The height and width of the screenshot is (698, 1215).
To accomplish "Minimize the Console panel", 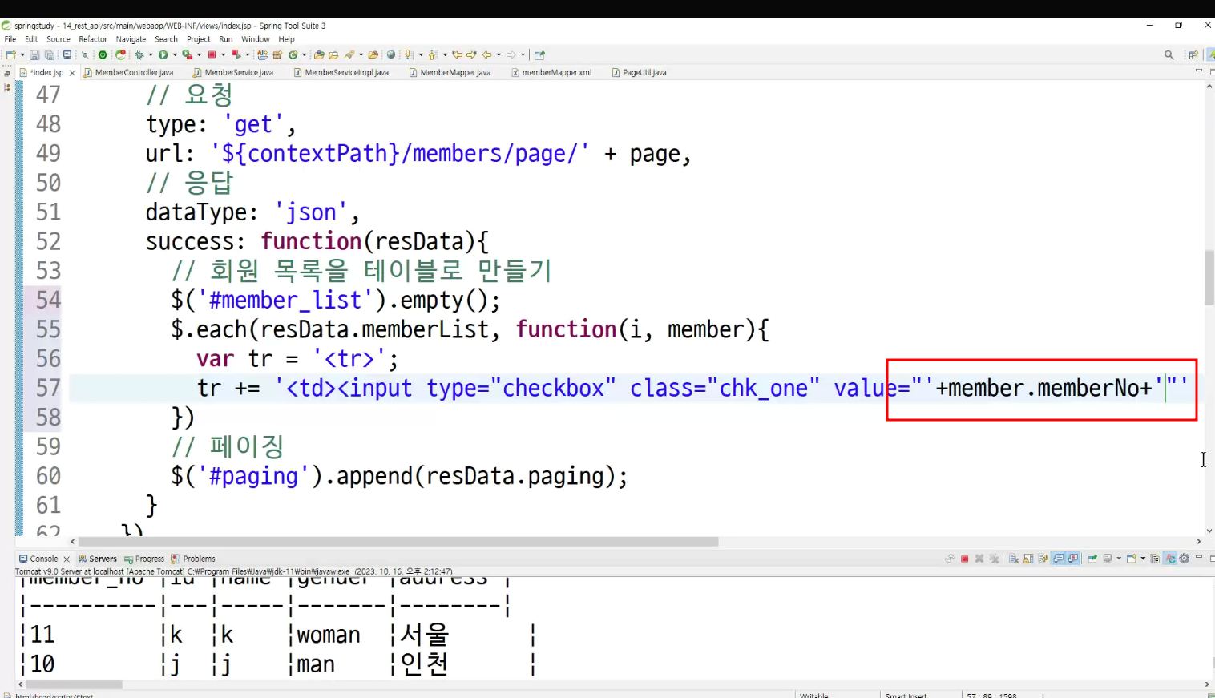I will [x=1199, y=557].
